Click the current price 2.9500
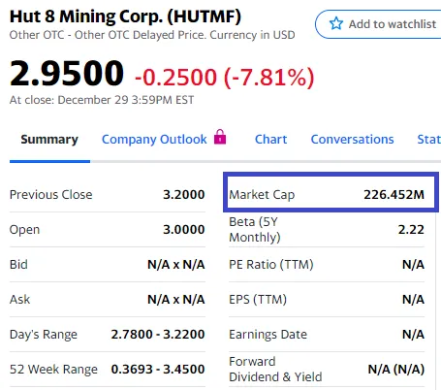This screenshot has height=390, width=441. 67,74
